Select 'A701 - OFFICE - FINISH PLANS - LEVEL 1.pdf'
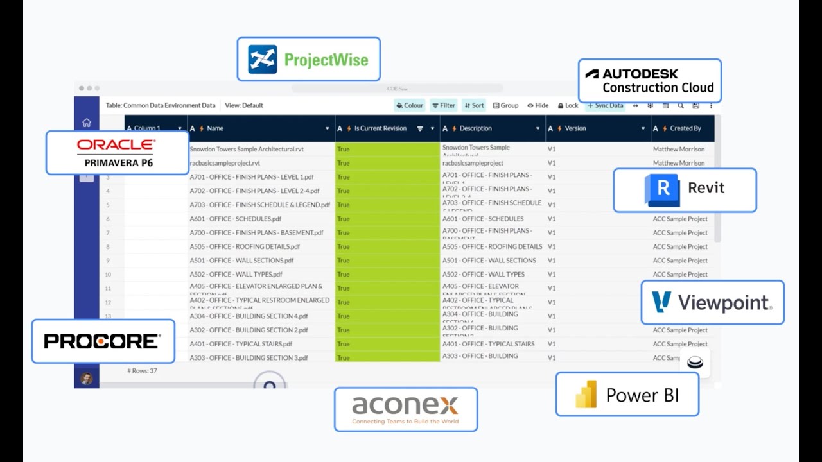Screen dimensions: 822x462 coord(261,177)
